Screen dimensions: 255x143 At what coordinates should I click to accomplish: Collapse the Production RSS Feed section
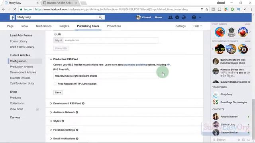(51, 59)
